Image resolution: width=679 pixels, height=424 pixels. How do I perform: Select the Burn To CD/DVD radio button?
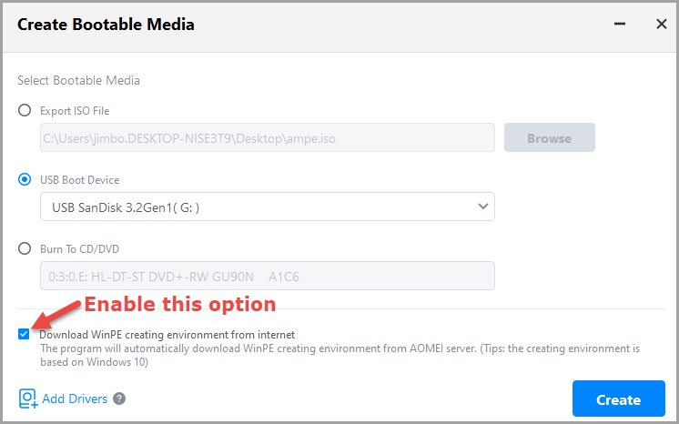(25, 248)
